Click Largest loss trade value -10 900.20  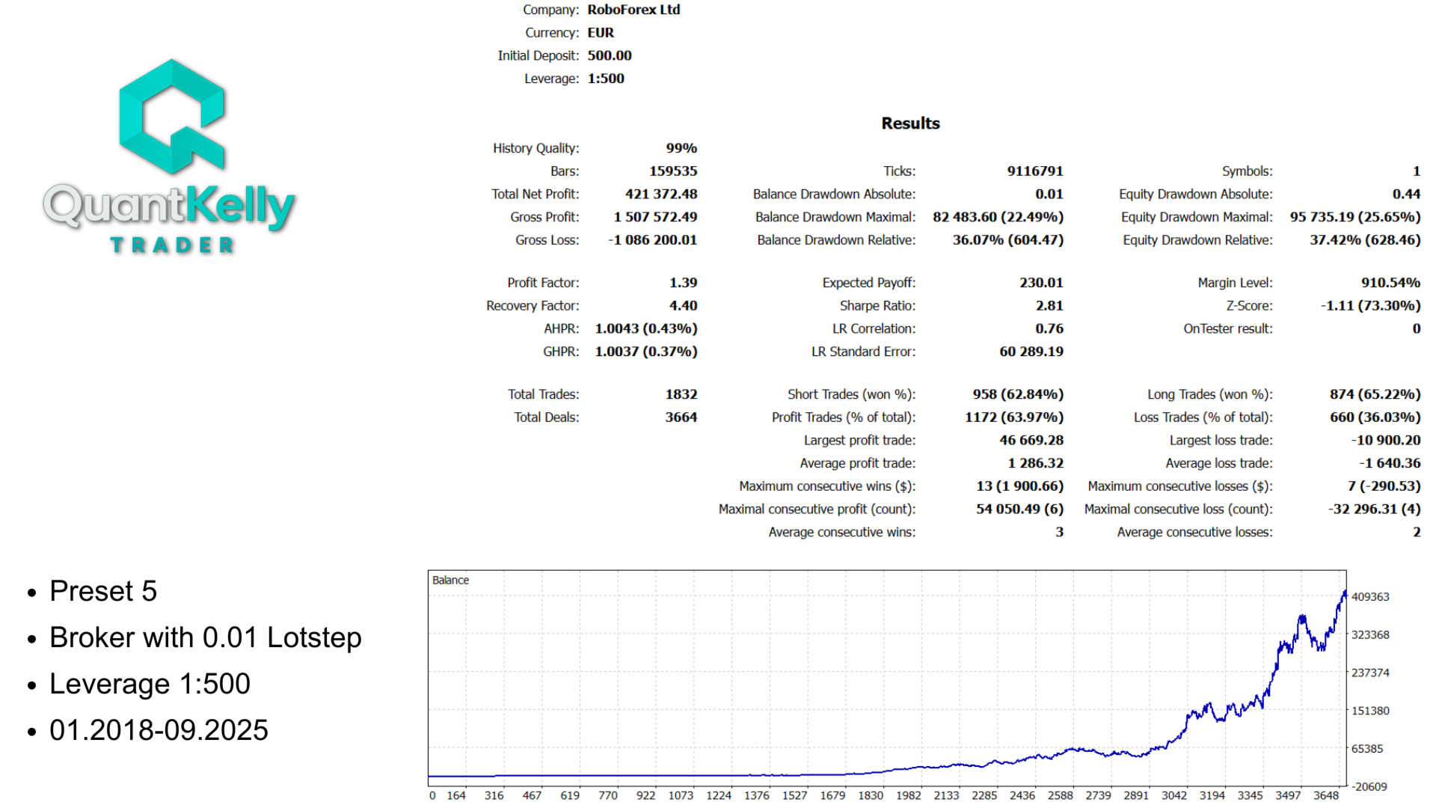pyautogui.click(x=1386, y=441)
